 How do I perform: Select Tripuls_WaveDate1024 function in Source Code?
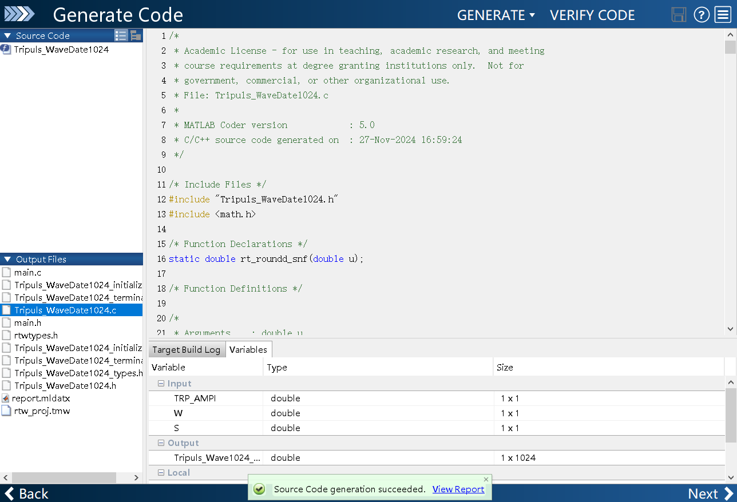pyautogui.click(x=61, y=50)
